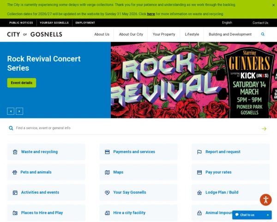Screen dimensions: 277x222
Task: Open the accessibility widget icon
Action: 265,200
